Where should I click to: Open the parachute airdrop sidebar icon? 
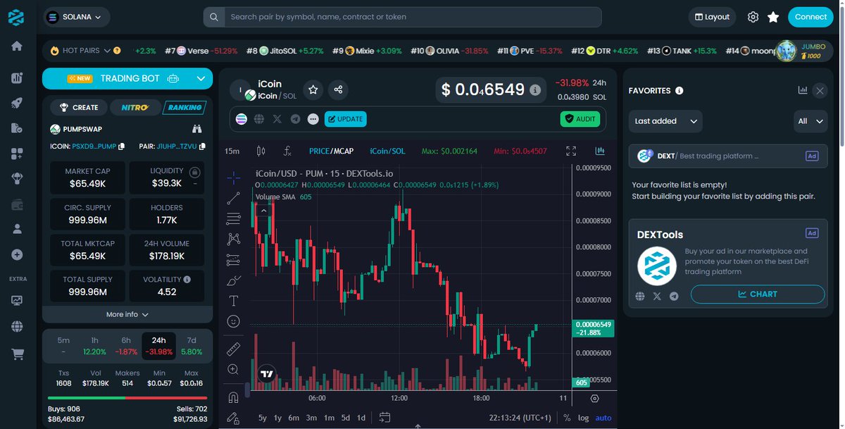coord(17,179)
